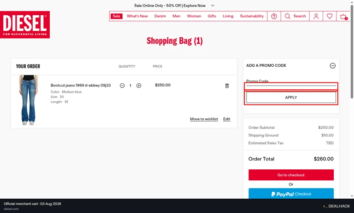Click the jeans product thumbnail
The width and height of the screenshot is (354, 213).
pyautogui.click(x=28, y=100)
